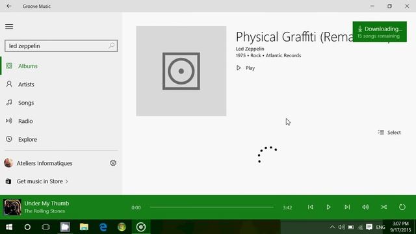Open the Explore section
The height and width of the screenshot is (234, 416).
(61, 139)
